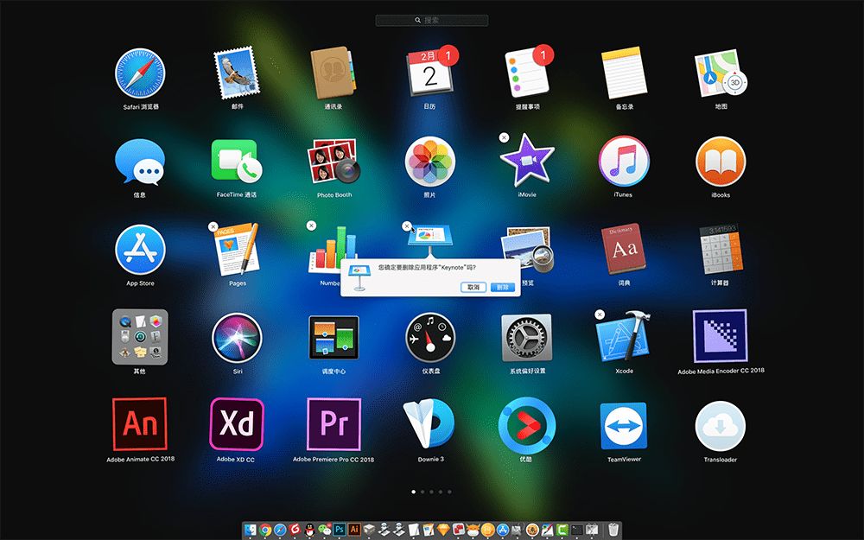864x540 pixels.
Task: Click the delete badge on iMovie
Action: (505, 137)
